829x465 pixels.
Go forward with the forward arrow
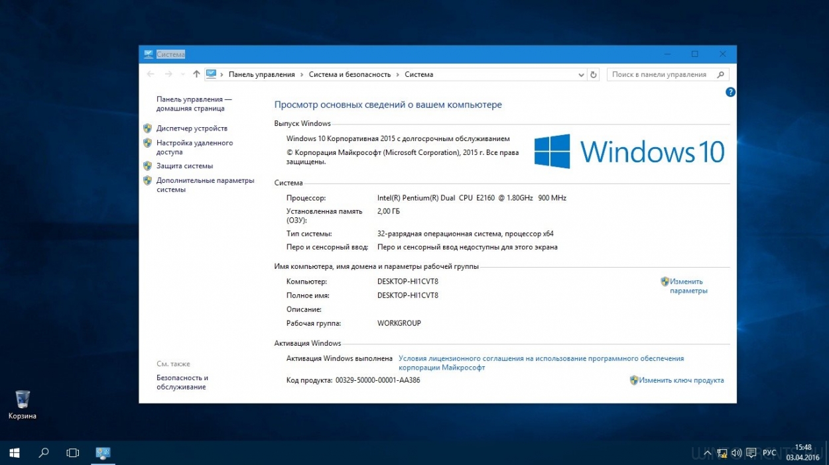click(x=168, y=74)
